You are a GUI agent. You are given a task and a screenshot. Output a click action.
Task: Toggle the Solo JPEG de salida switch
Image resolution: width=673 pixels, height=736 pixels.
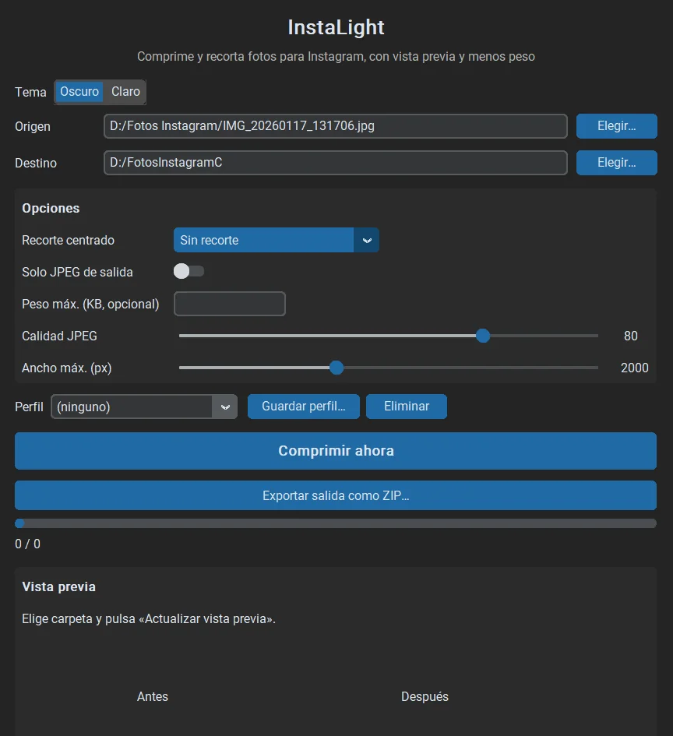pyautogui.click(x=189, y=271)
